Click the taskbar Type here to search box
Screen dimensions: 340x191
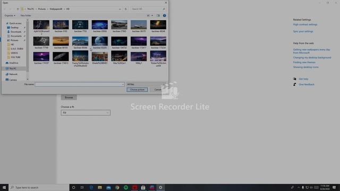pos(39,187)
